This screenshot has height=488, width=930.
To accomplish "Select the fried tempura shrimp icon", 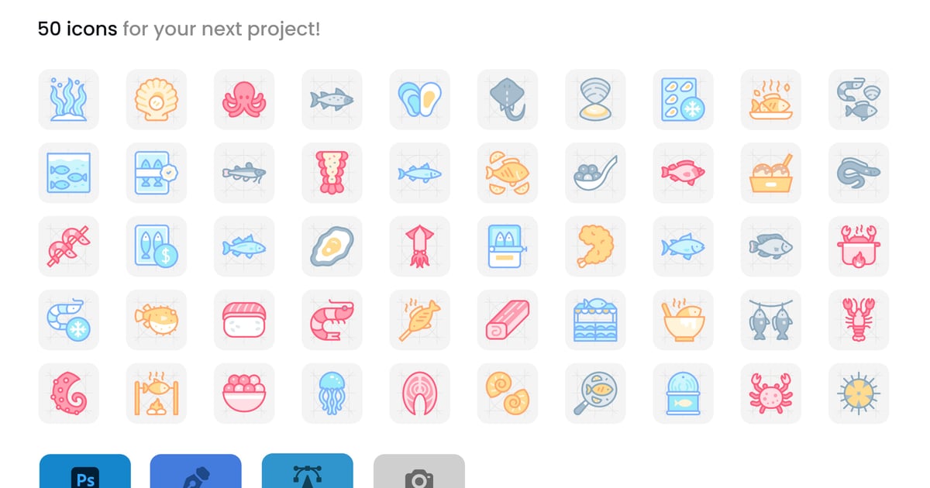I will (595, 247).
